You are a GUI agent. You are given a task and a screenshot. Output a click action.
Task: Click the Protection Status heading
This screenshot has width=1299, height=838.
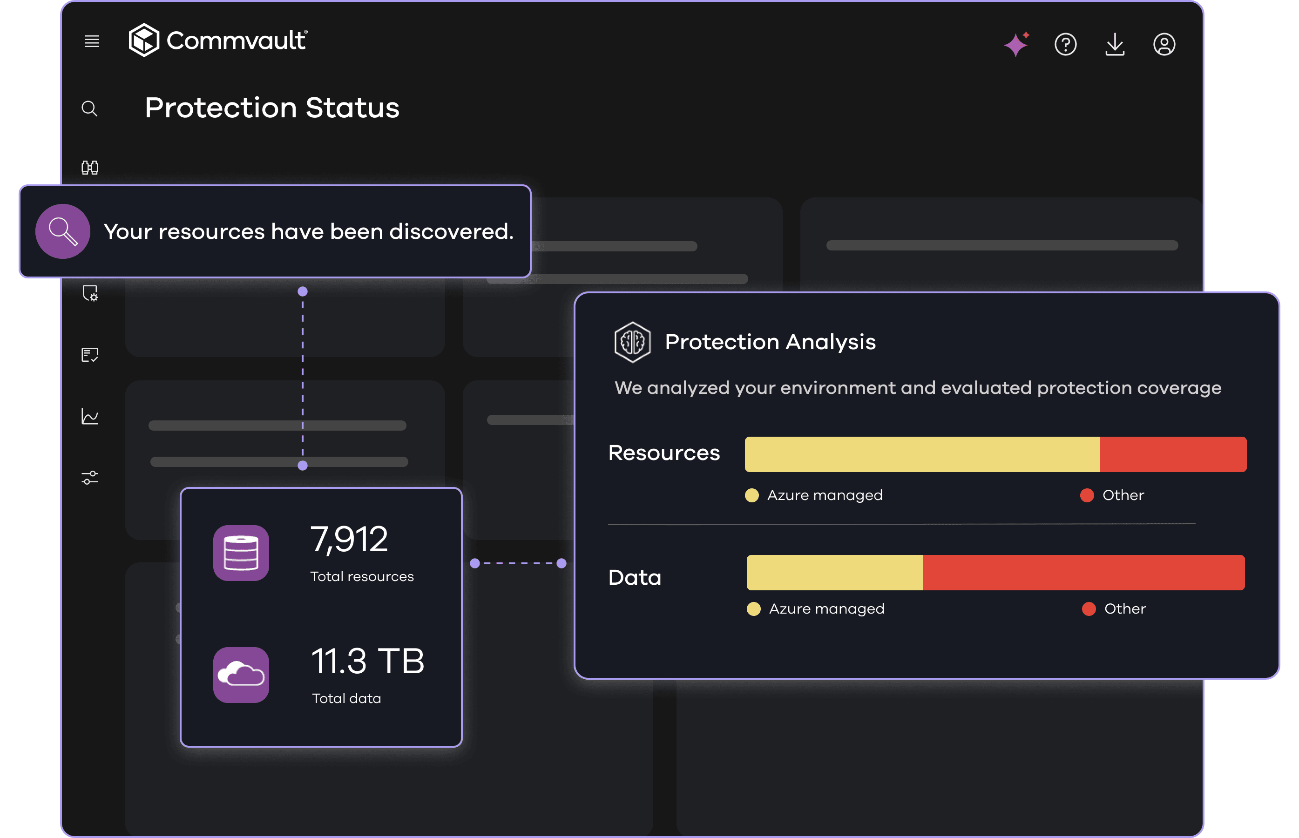[x=272, y=108]
